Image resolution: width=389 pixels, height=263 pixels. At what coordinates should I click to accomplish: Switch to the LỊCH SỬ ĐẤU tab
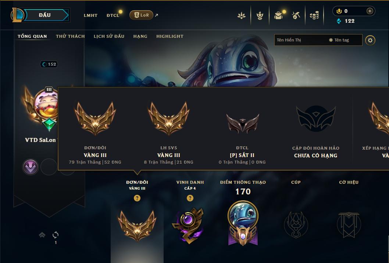[x=109, y=36]
